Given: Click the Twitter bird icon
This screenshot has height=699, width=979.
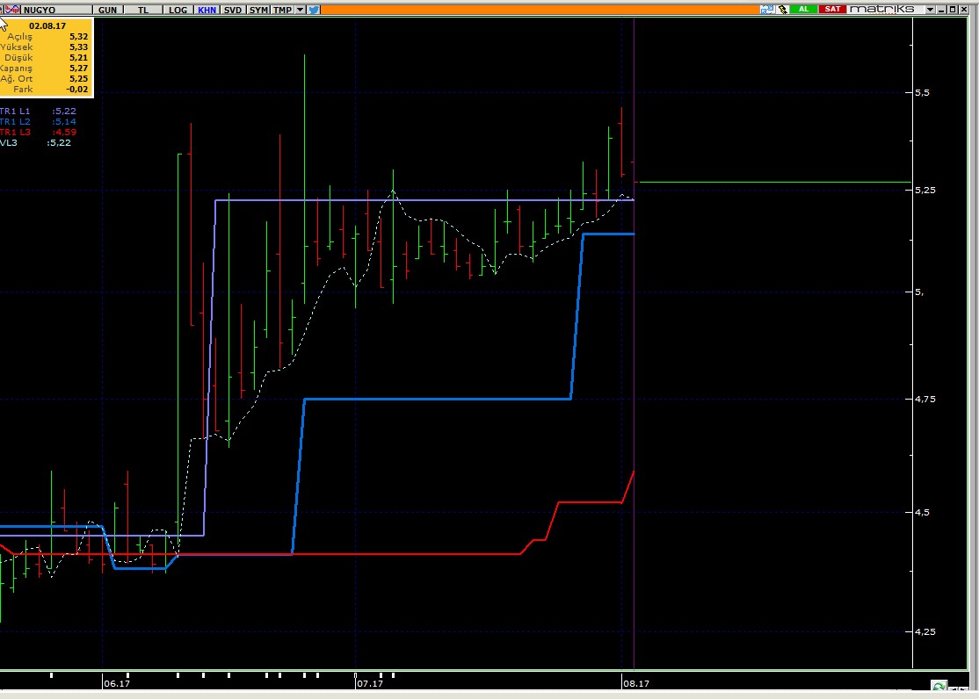Looking at the screenshot, I should tap(314, 10).
